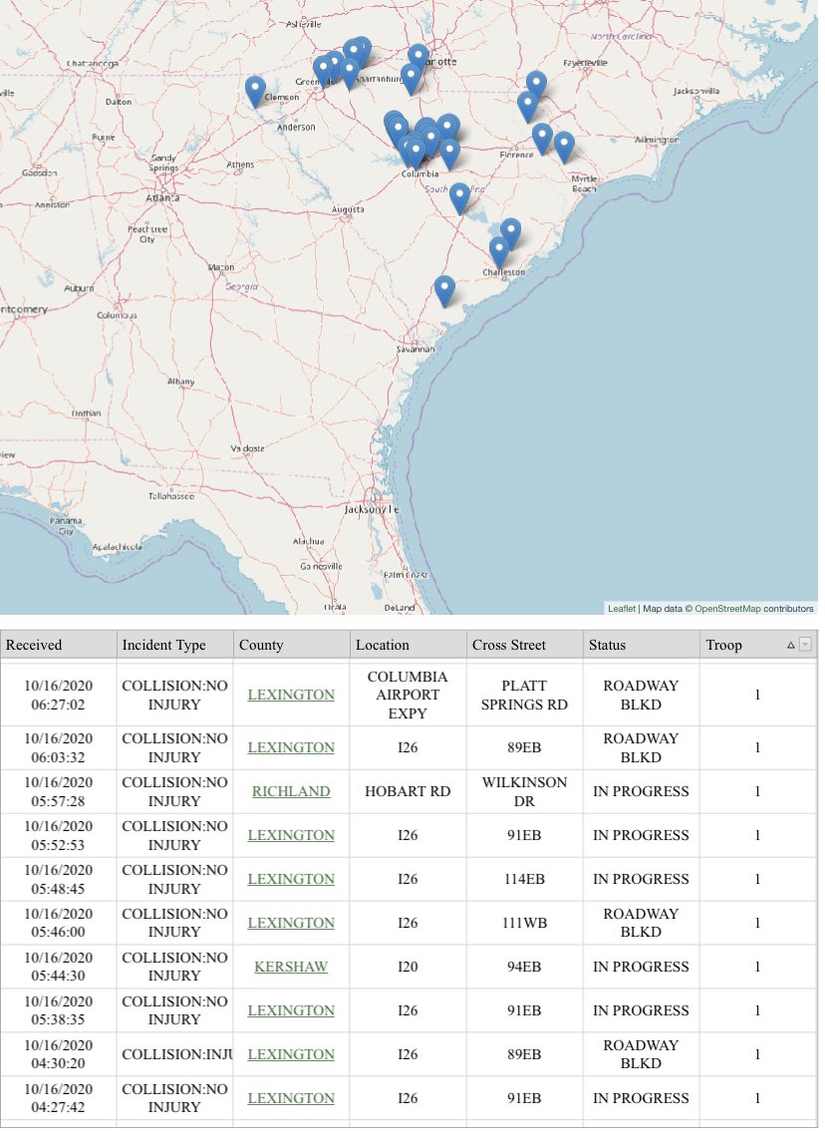Click the map marker near Clemson
This screenshot has height=1131, width=825.
click(255, 91)
